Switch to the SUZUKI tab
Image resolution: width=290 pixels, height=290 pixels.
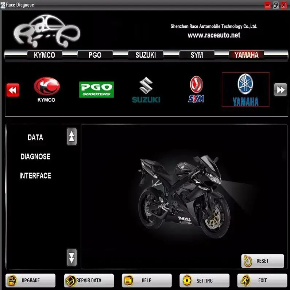(146, 55)
